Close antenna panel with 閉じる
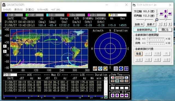The image size is (175, 101). click(x=165, y=30)
